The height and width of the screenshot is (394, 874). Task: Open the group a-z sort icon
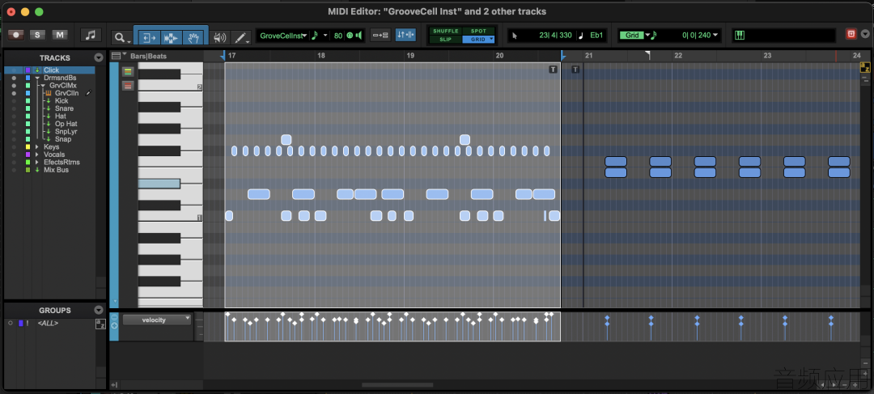click(100, 324)
